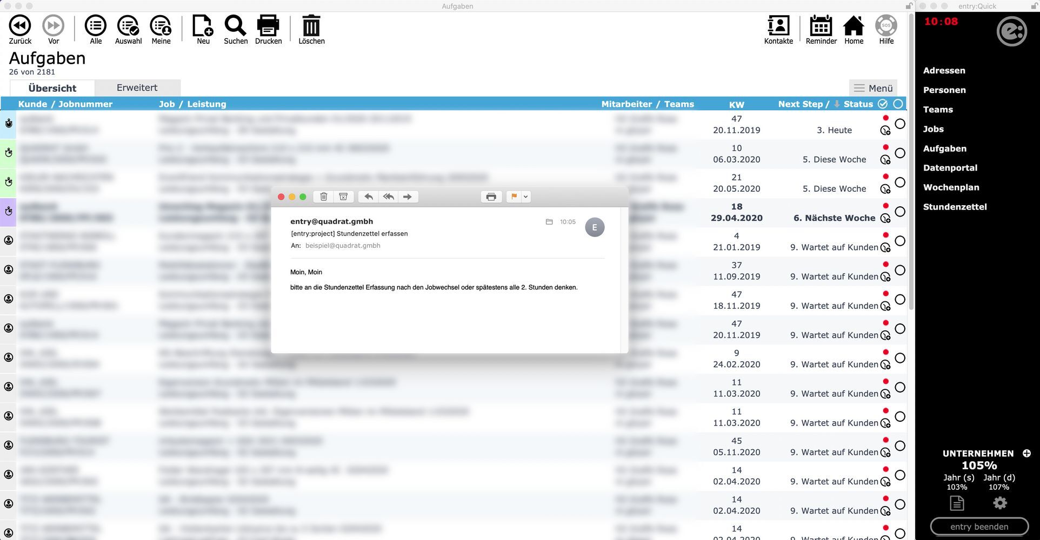Delete the email with the trash icon
The height and width of the screenshot is (540, 1040).
tap(324, 197)
